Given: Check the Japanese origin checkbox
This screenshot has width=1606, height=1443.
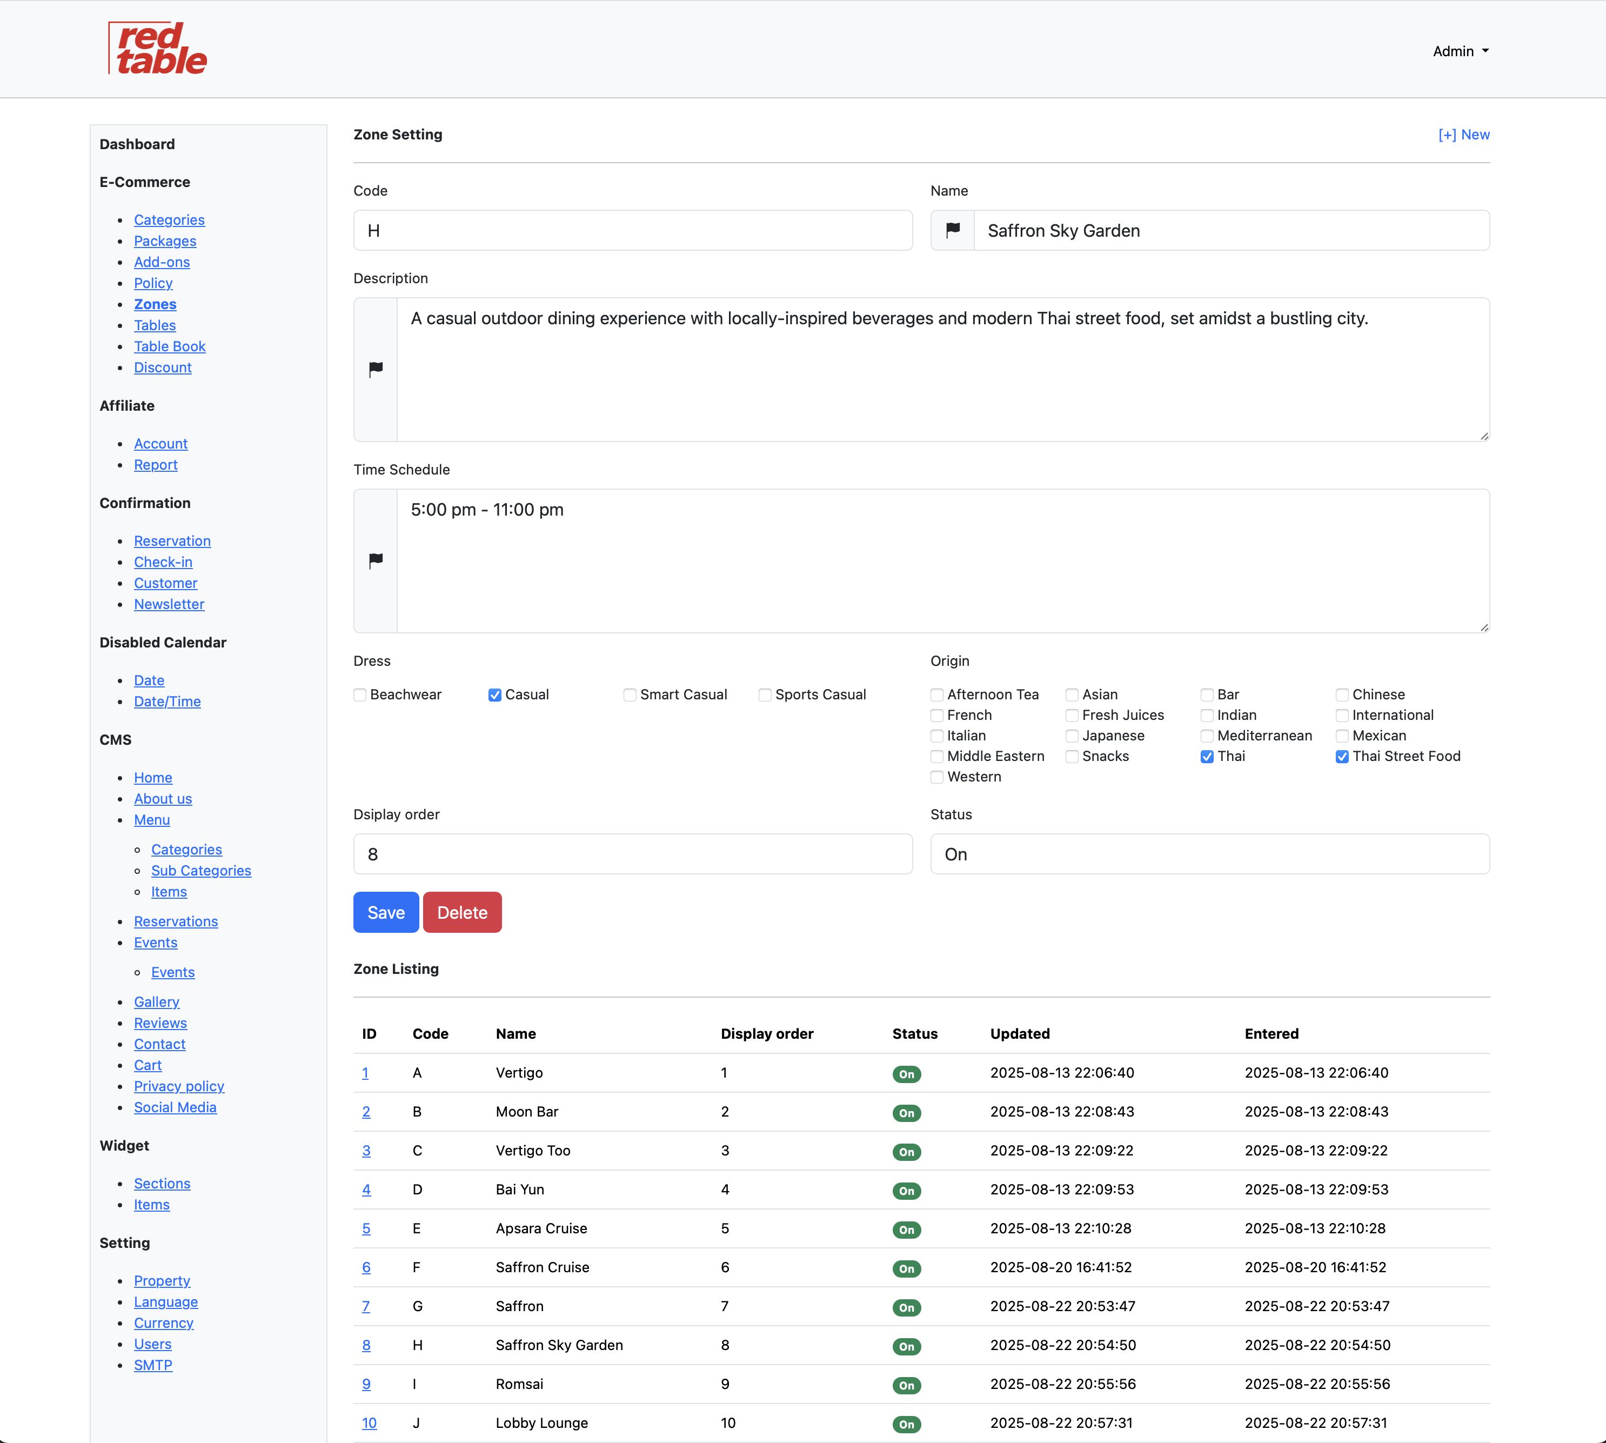Looking at the screenshot, I should coord(1072,737).
